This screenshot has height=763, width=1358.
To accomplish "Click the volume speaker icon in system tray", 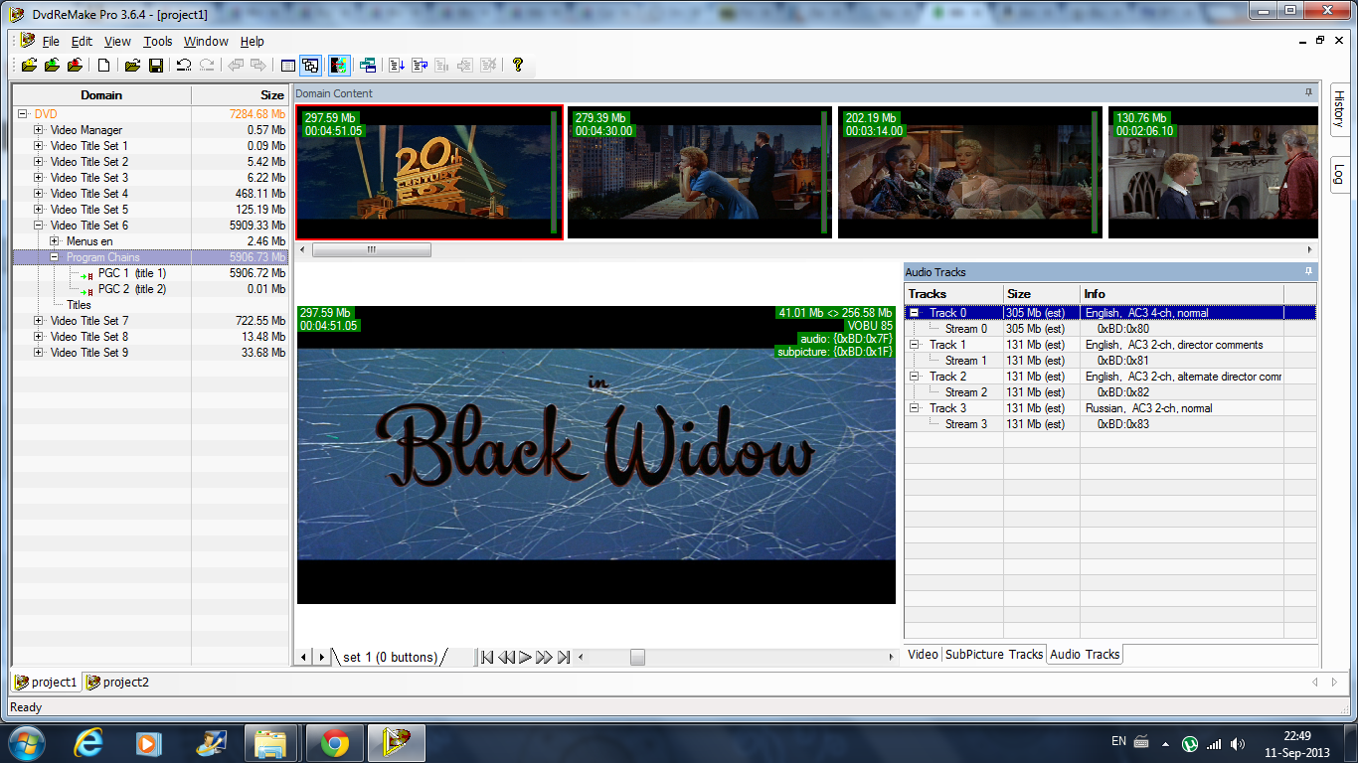I will (x=1238, y=743).
